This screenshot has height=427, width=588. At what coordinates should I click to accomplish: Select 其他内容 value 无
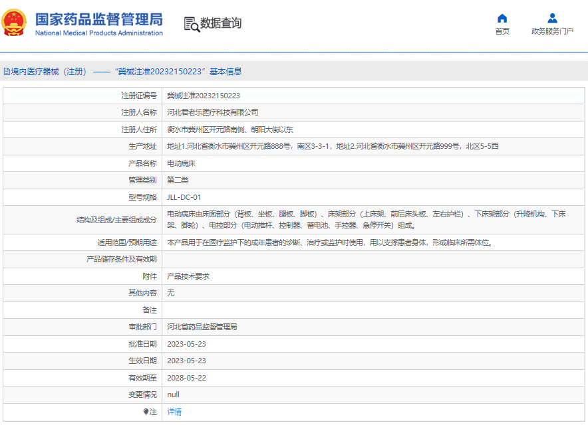171,293
